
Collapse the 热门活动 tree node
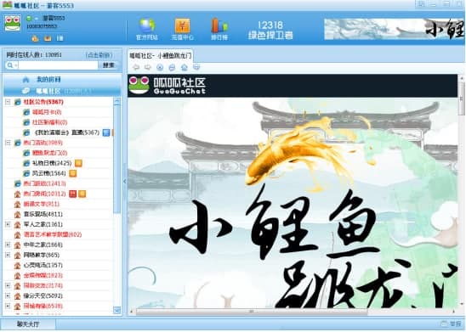click(x=8, y=143)
